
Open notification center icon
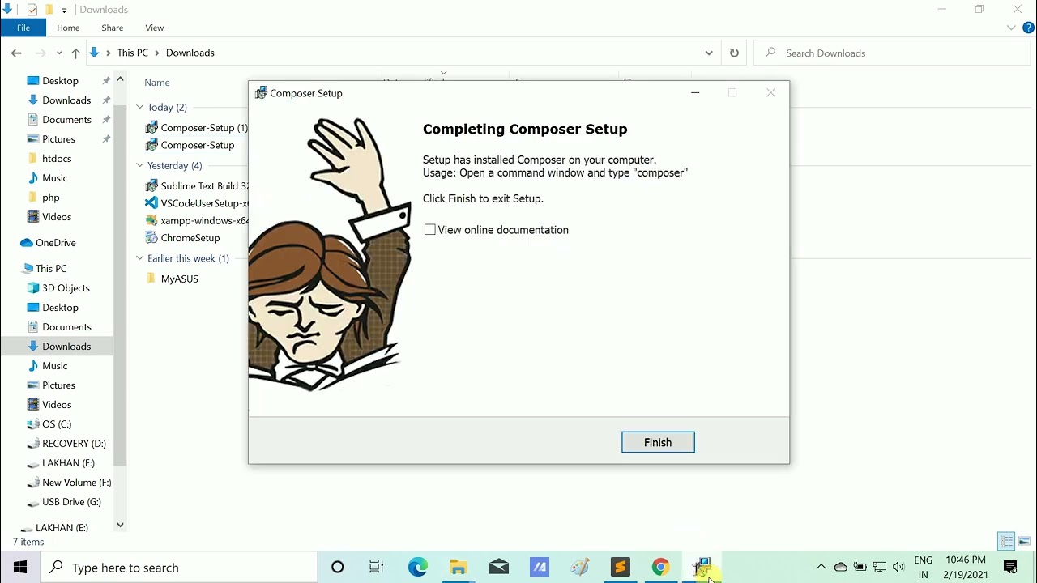pyautogui.click(x=1010, y=567)
